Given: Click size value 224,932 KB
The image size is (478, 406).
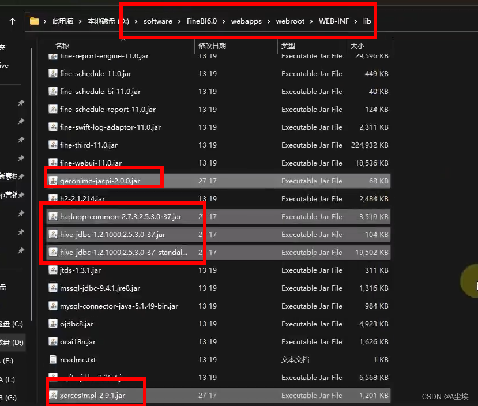Looking at the screenshot, I should 370,145.
